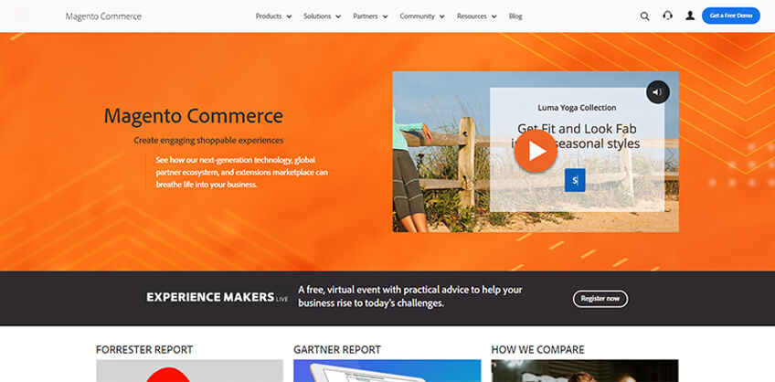Image resolution: width=775 pixels, height=382 pixels.
Task: Click the search magnifier icon
Action: [x=644, y=16]
